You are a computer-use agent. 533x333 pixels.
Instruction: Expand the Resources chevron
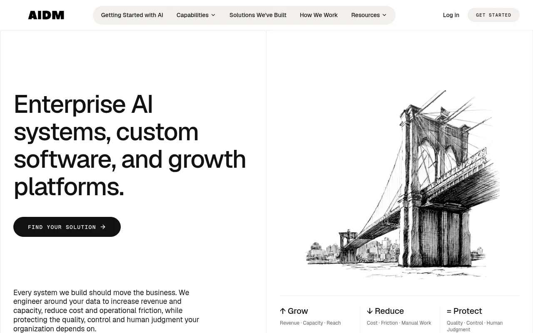pyautogui.click(x=384, y=15)
